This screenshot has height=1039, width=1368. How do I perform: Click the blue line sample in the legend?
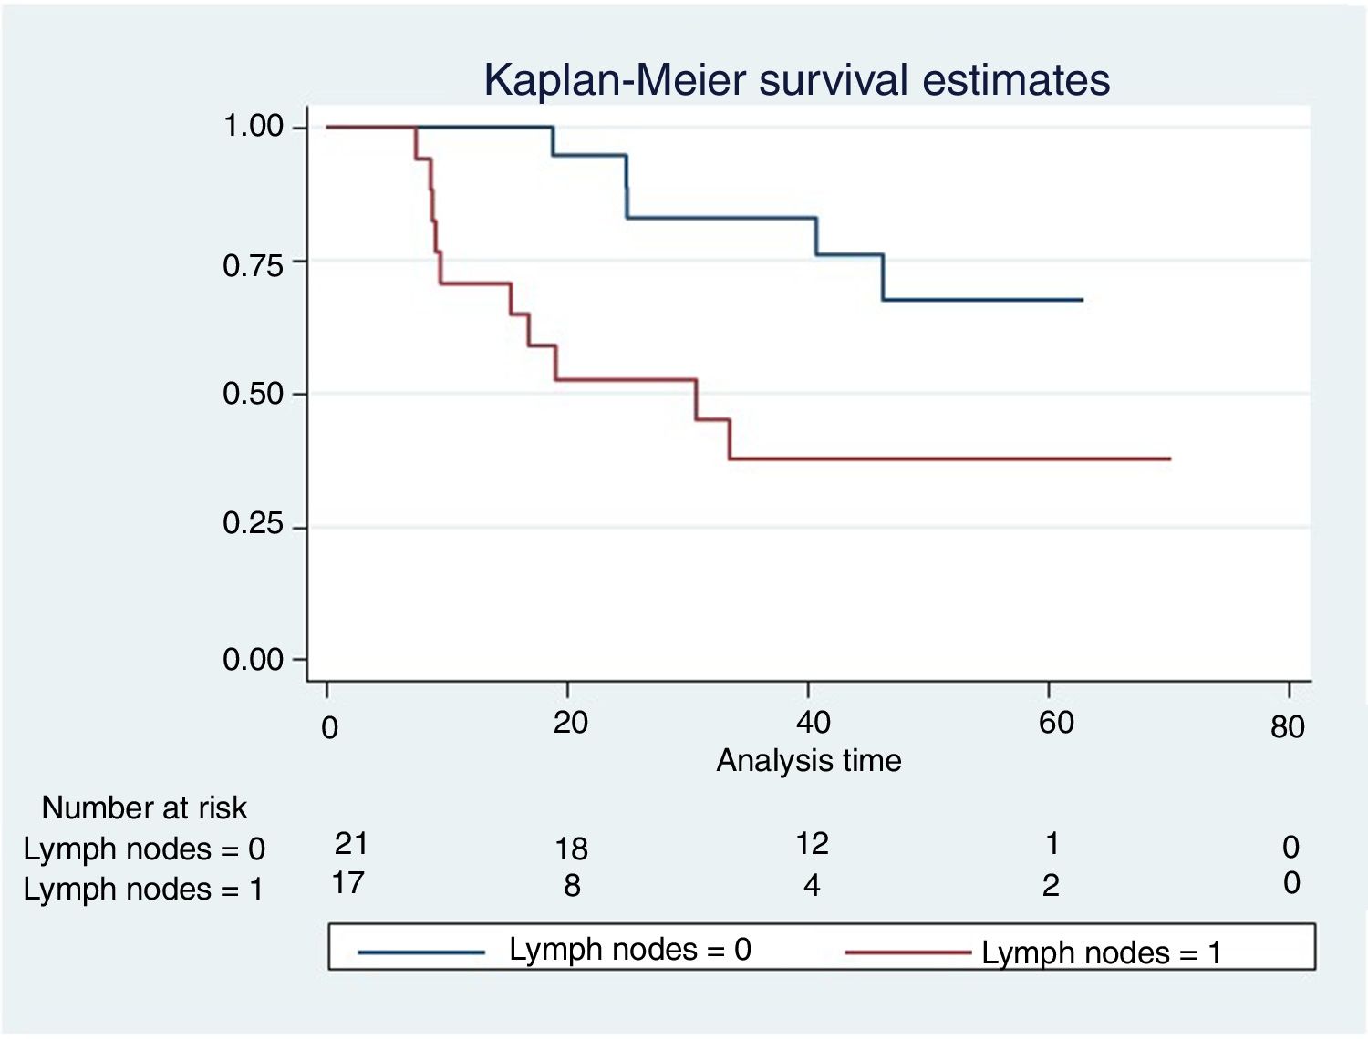click(421, 952)
